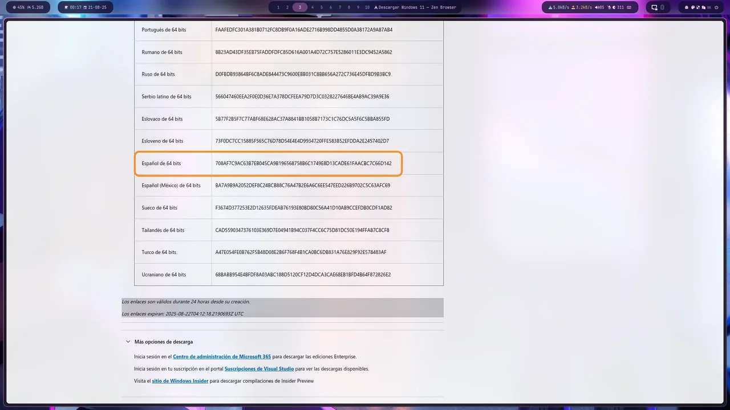This screenshot has width=730, height=410.
Task: Switch to workspace 8 in top bar
Action: [x=349, y=7]
